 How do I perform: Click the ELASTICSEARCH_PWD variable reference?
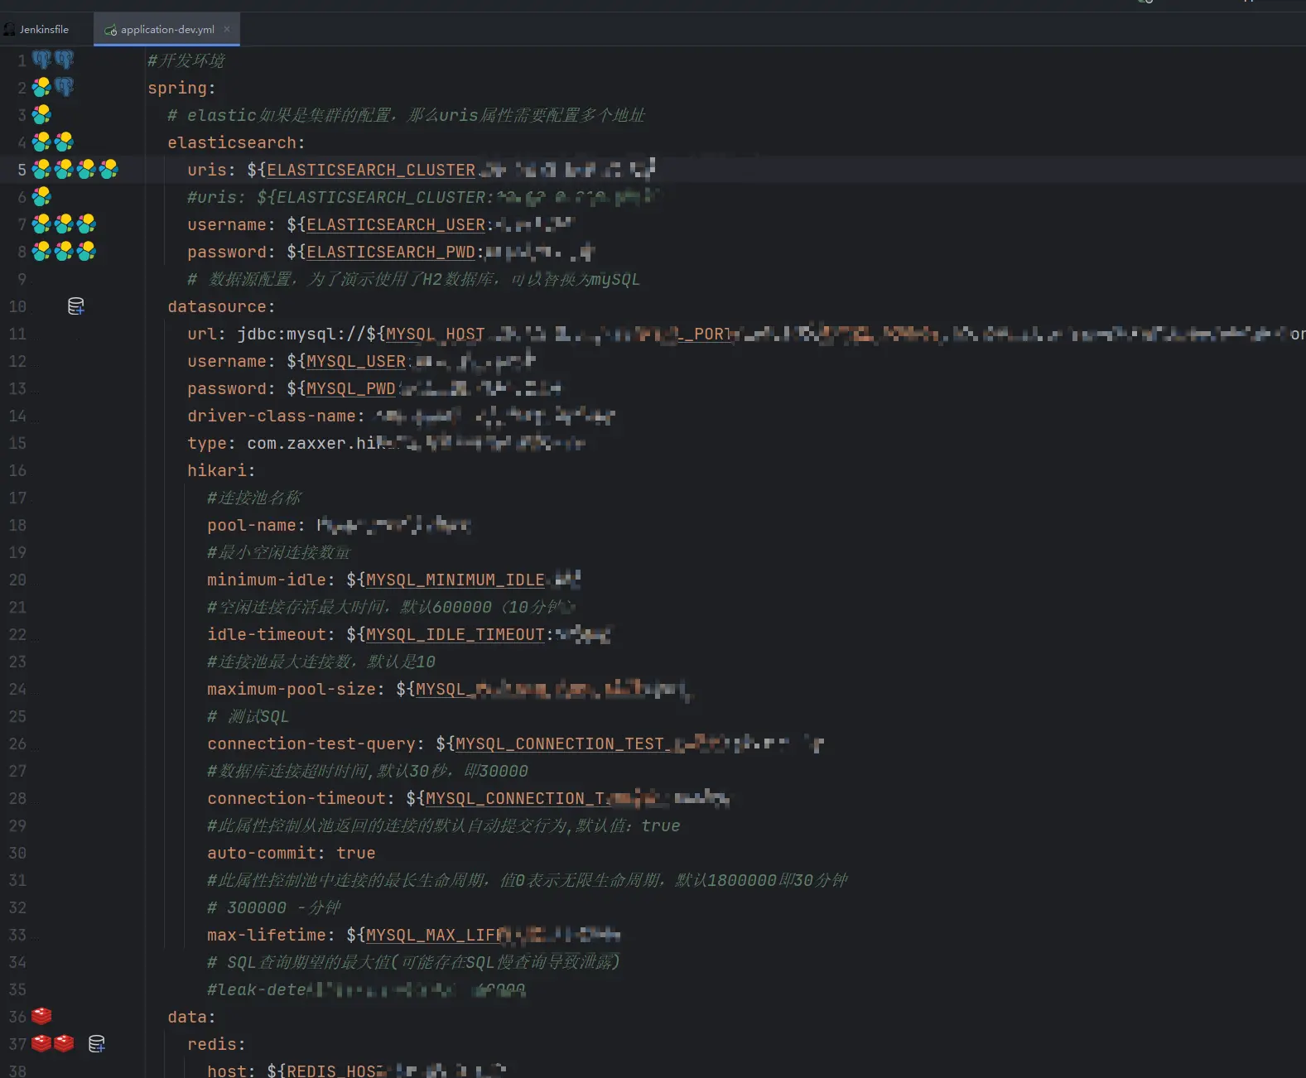(x=391, y=252)
